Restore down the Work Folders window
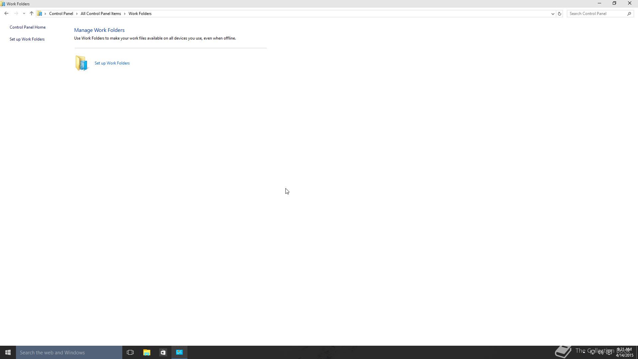This screenshot has width=638, height=359. click(x=614, y=3)
